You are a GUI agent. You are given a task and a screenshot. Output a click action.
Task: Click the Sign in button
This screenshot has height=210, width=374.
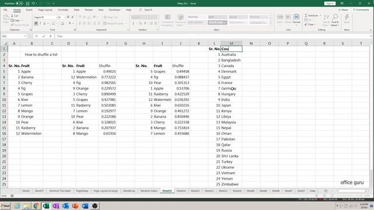330,3
